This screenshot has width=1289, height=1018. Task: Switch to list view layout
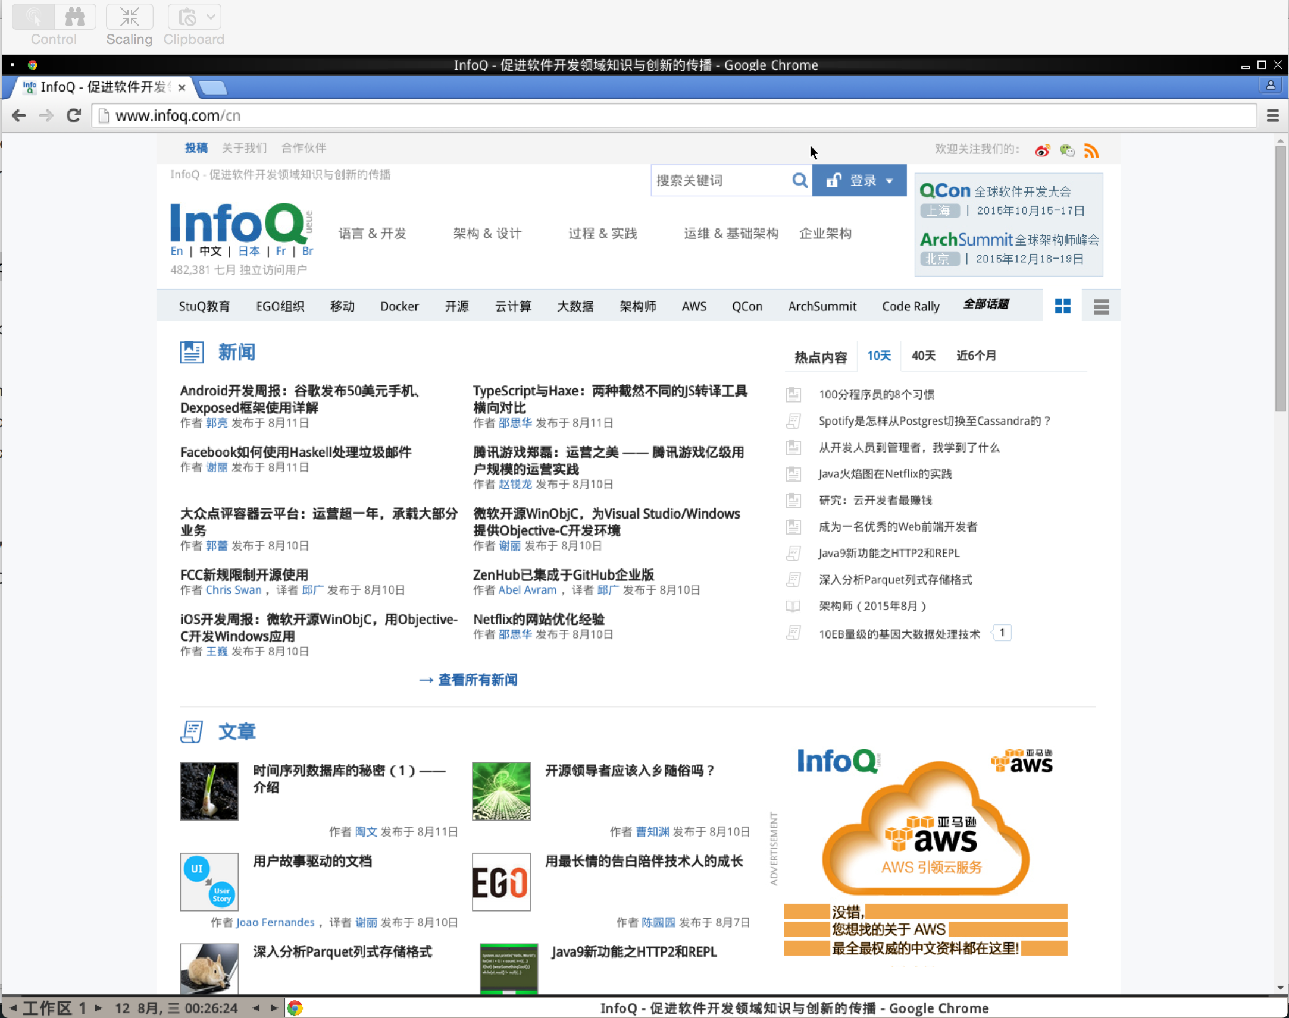click(x=1101, y=306)
